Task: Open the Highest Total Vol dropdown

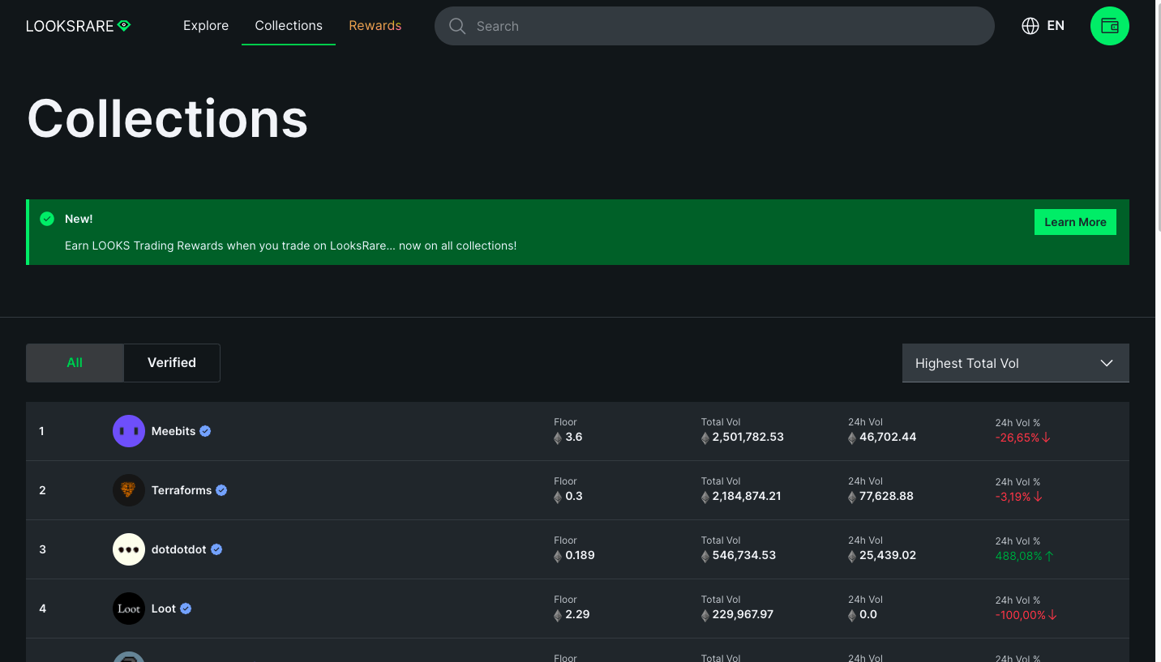Action: point(1005,363)
